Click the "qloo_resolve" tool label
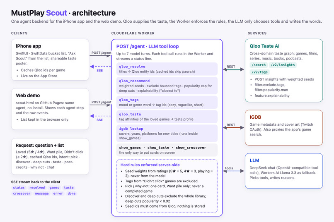The width and height of the screenshot is (334, 222). point(132,67)
